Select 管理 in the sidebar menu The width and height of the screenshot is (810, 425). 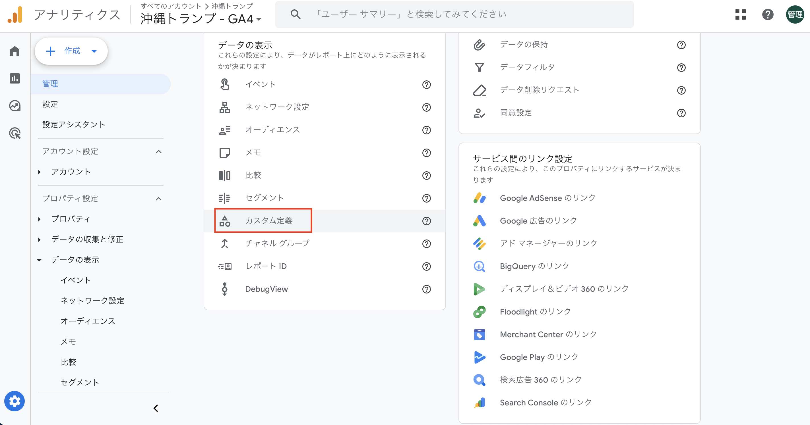coord(50,84)
